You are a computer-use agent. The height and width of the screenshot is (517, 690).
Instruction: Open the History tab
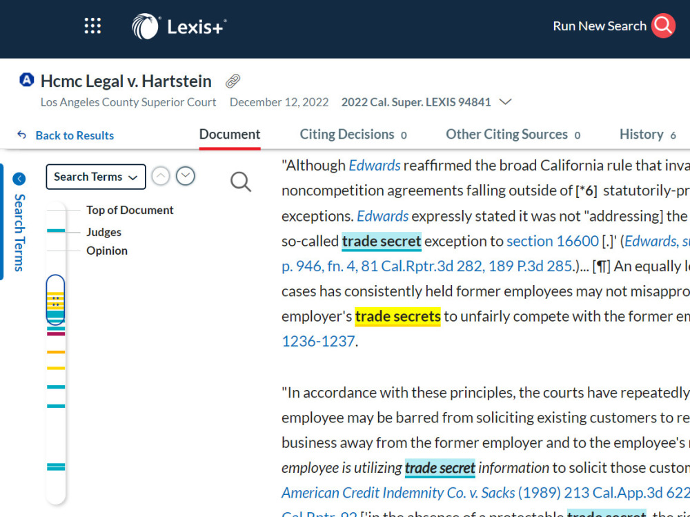coord(647,135)
